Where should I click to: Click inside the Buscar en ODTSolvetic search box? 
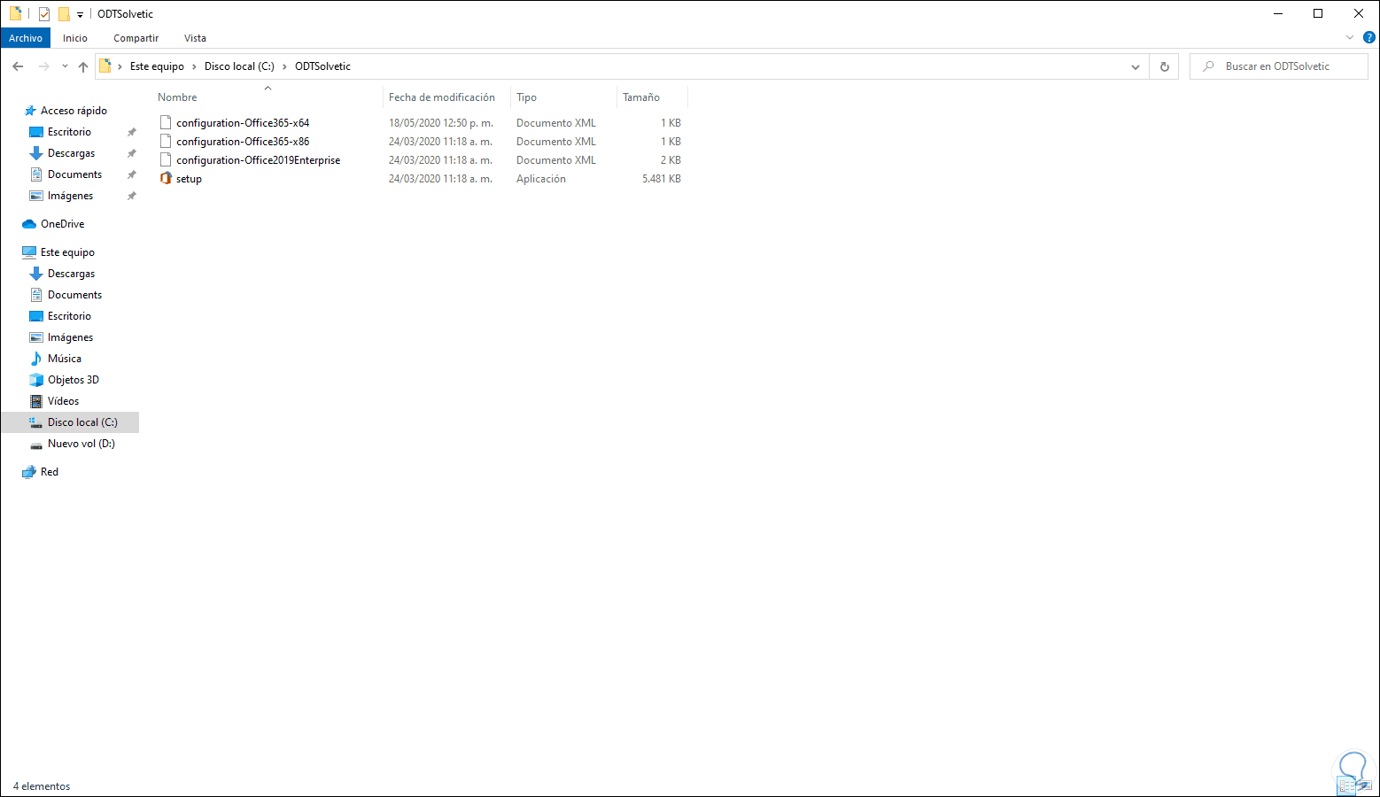tap(1278, 66)
